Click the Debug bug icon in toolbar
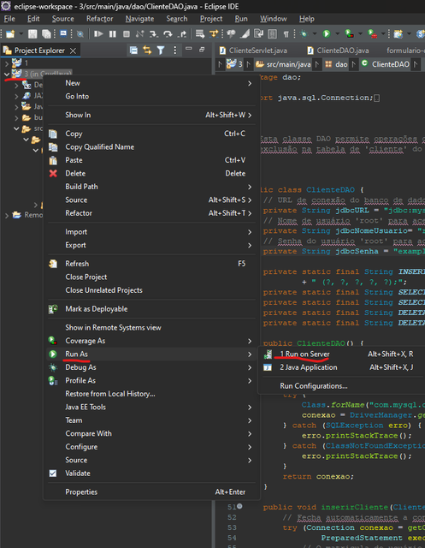Viewport: 425px width, 548px height. click(304, 33)
